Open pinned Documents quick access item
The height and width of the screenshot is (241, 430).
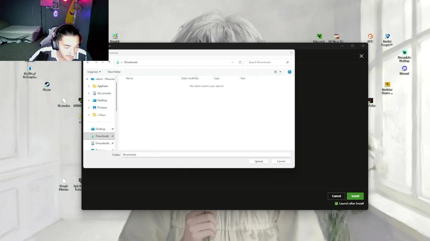point(102,143)
